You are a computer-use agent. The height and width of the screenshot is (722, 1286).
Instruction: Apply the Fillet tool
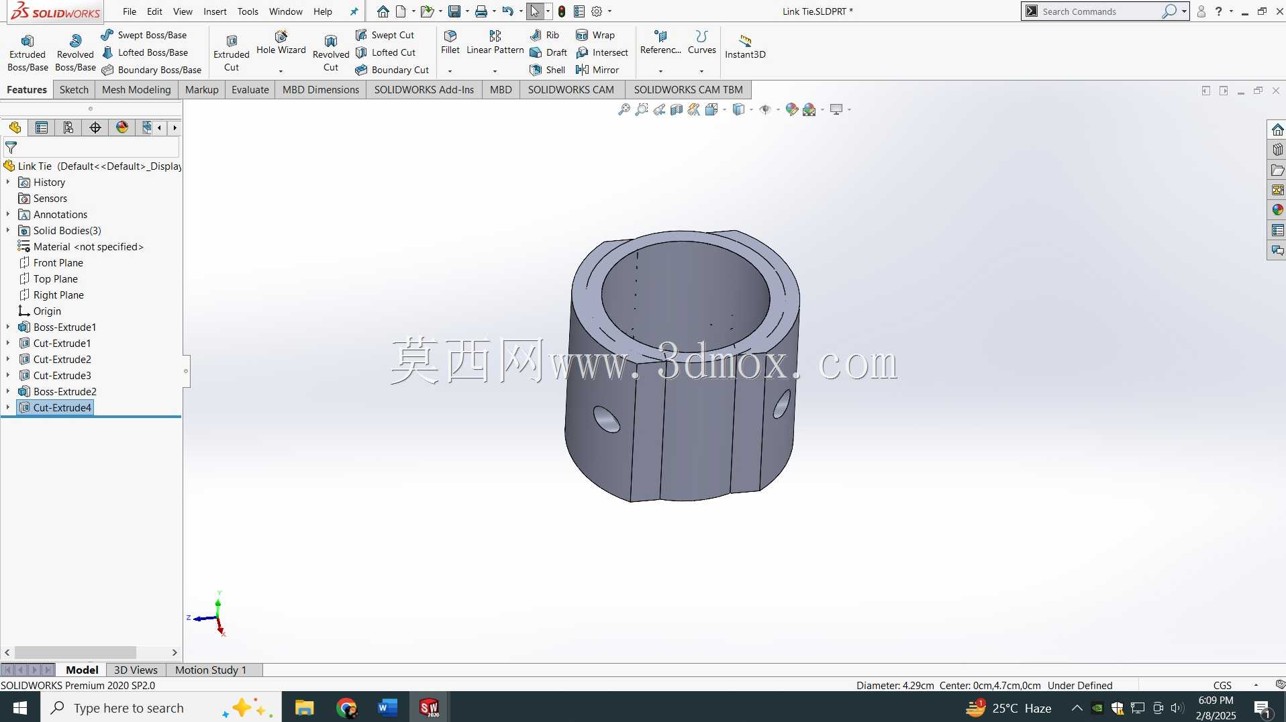tap(450, 42)
